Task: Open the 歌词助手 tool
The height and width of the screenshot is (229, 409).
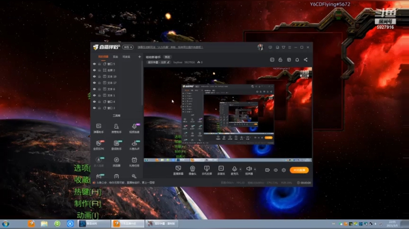Action: (x=116, y=145)
